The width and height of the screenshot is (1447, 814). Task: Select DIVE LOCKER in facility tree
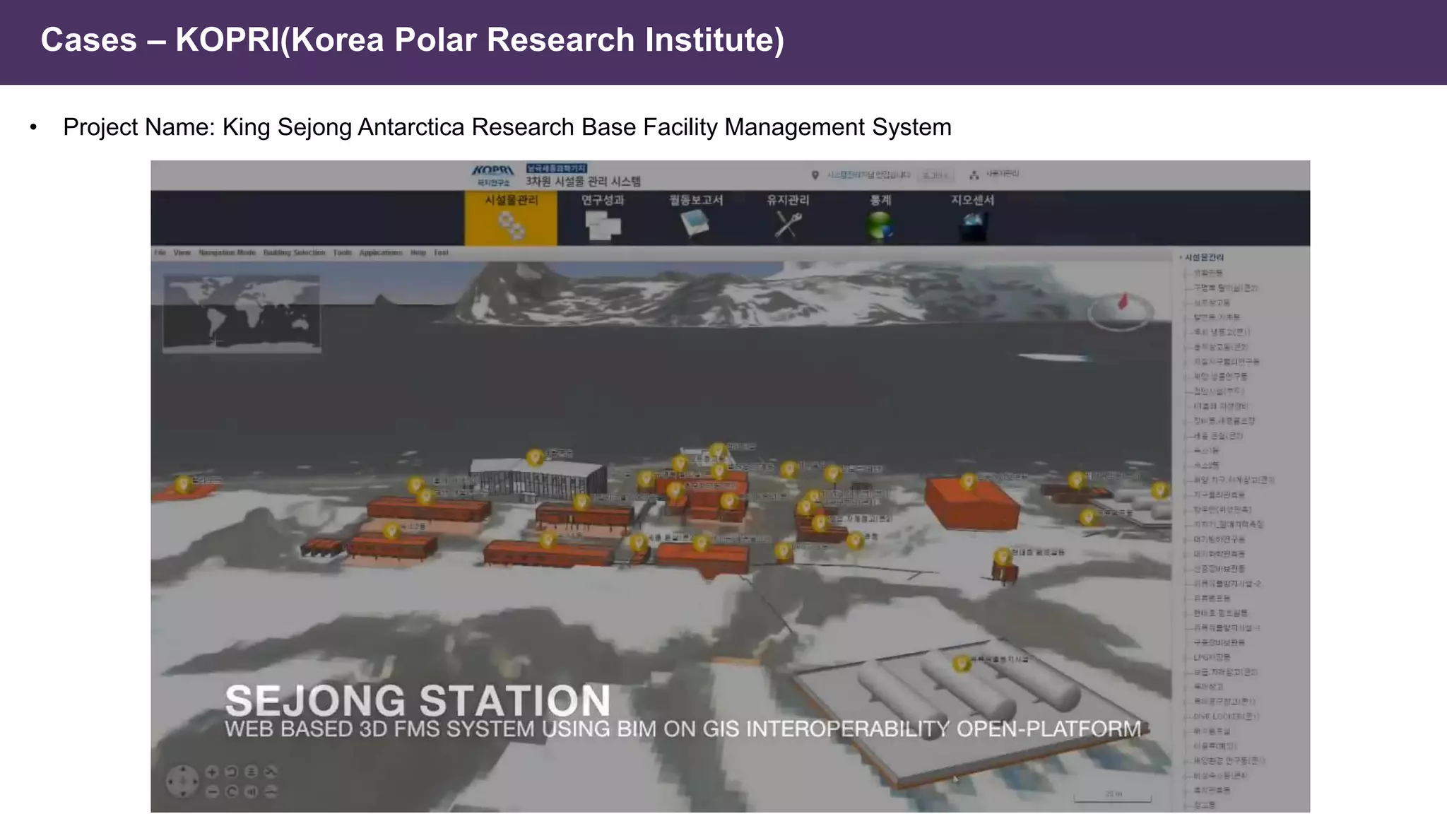1226,716
